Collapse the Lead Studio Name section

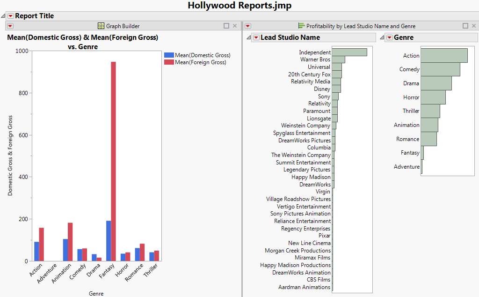point(249,37)
